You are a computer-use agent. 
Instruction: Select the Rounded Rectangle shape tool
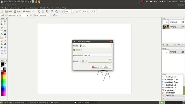[x=5, y=51]
